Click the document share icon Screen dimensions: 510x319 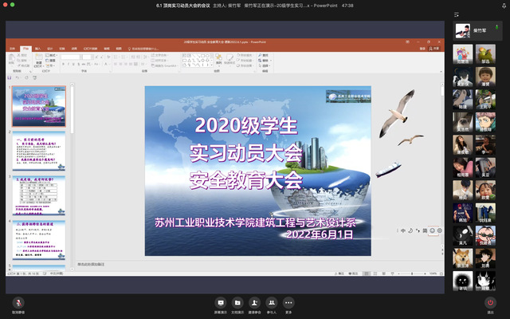pyautogui.click(x=237, y=303)
